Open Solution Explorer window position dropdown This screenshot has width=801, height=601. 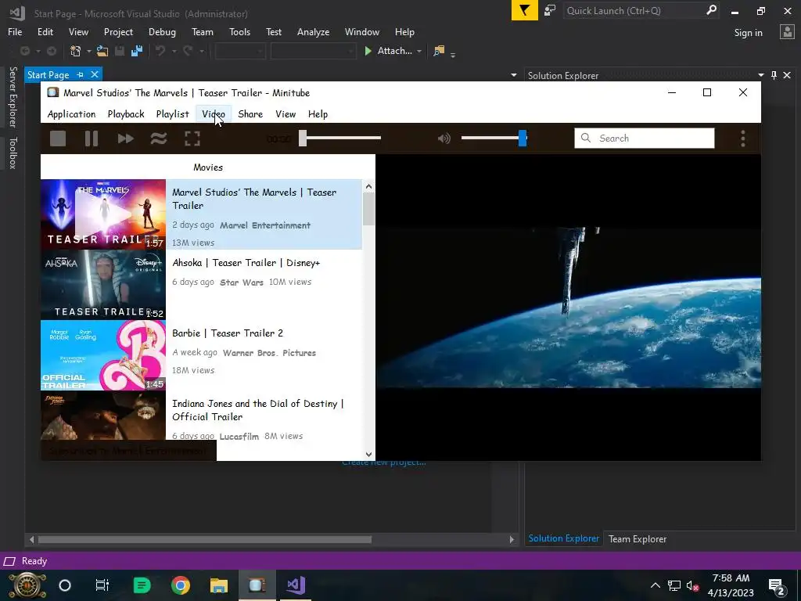[x=760, y=76]
